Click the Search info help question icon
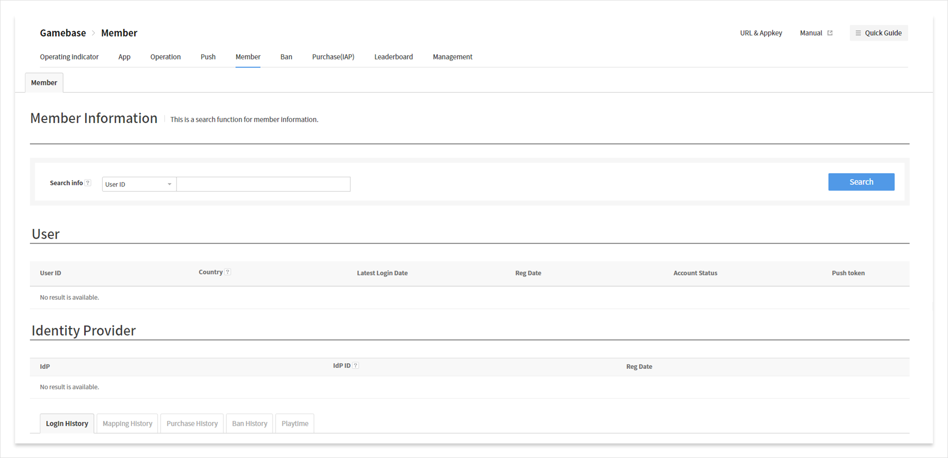Screen dimensions: 948x458 [x=88, y=183]
